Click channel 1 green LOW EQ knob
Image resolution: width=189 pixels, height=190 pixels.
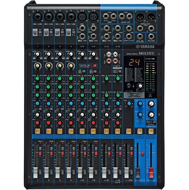(38, 95)
